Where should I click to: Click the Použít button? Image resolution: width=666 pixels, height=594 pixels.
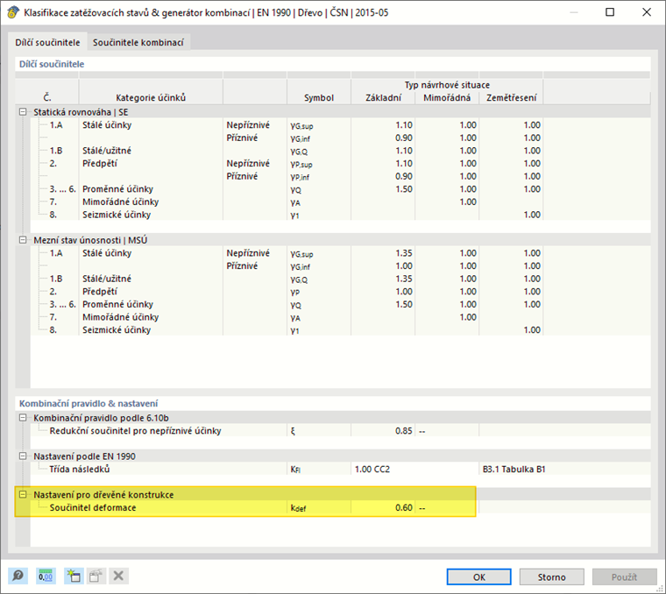point(624,577)
